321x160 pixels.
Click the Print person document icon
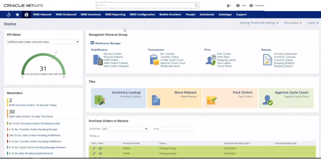[x=211, y=60]
